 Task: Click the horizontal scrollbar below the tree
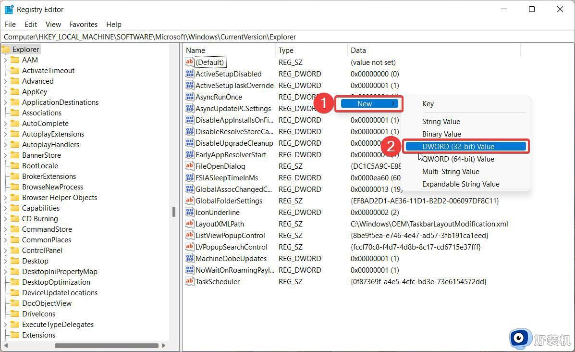(106, 345)
